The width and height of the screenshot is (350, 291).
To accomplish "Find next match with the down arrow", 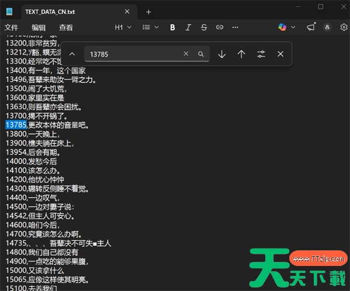I will coord(222,54).
